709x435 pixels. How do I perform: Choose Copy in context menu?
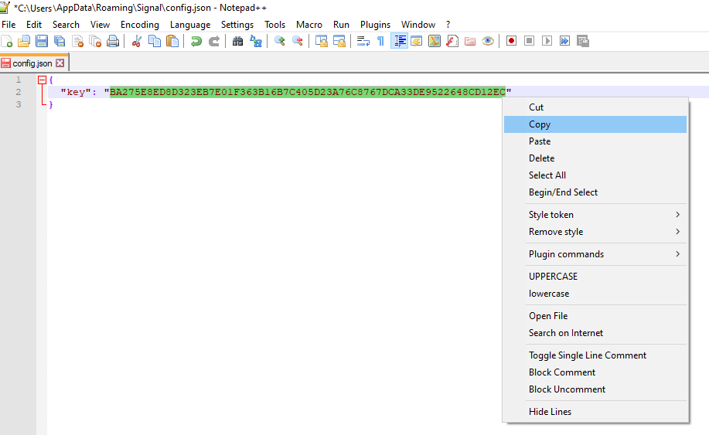pos(595,124)
